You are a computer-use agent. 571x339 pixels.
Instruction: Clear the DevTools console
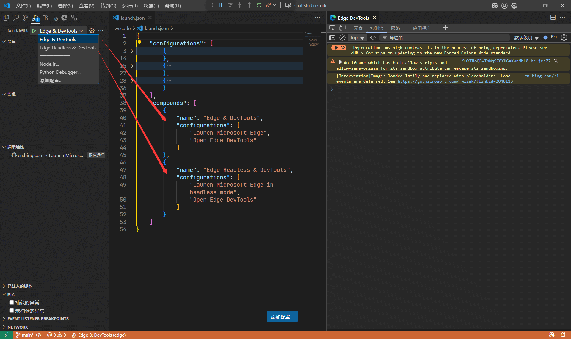[x=342, y=37]
